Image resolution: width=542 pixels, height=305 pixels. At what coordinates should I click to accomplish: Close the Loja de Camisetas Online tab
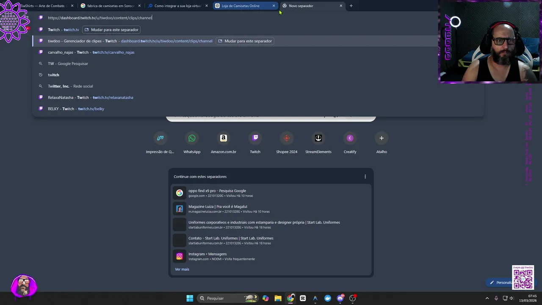[x=274, y=6]
